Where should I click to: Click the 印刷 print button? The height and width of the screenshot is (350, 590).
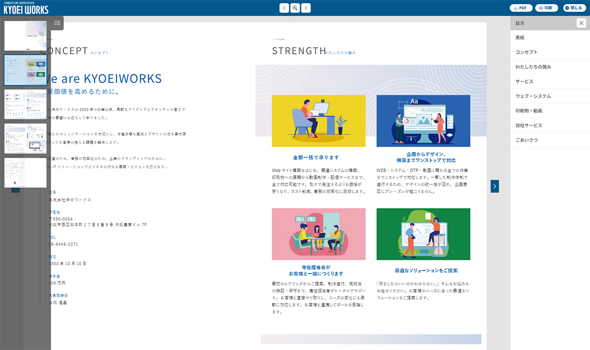tap(546, 8)
